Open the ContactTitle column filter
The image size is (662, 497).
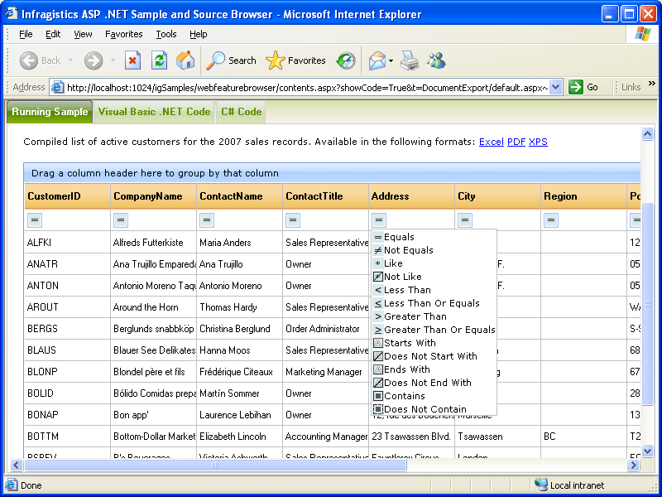292,220
